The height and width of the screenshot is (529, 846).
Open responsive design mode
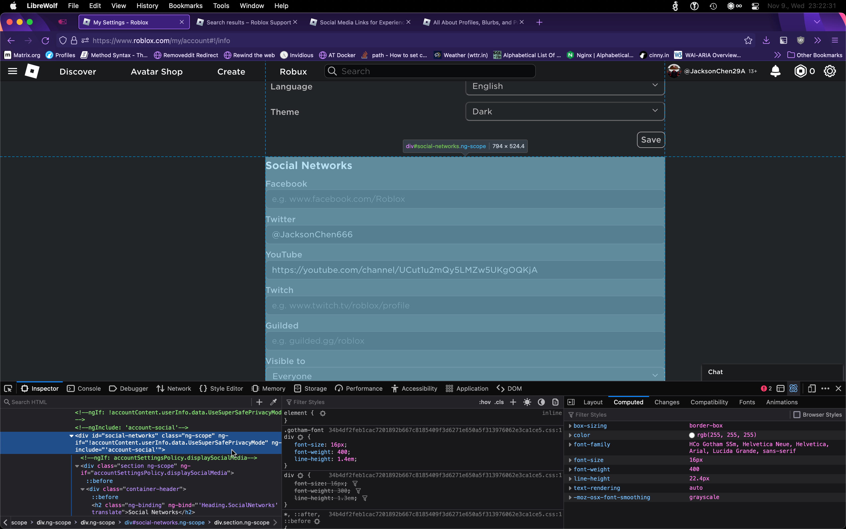click(x=812, y=388)
